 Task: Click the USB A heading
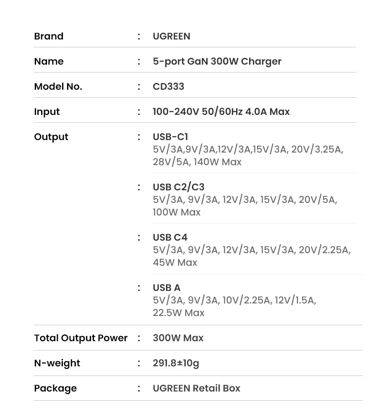pos(166,288)
